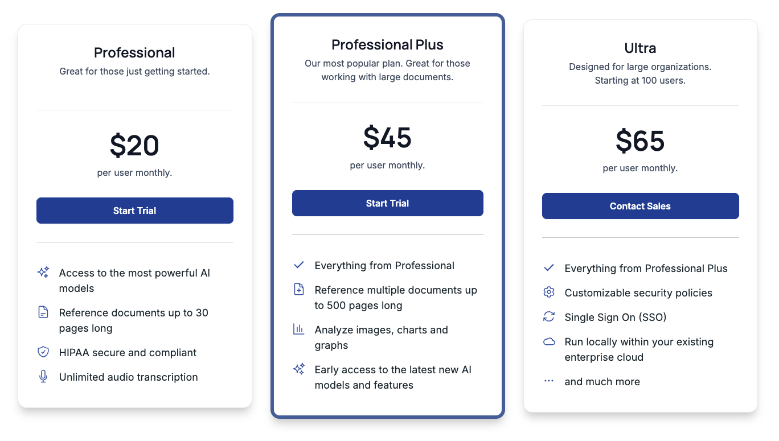
Task: Click sync arrows icon beside Single Sign On
Action: [x=549, y=317]
